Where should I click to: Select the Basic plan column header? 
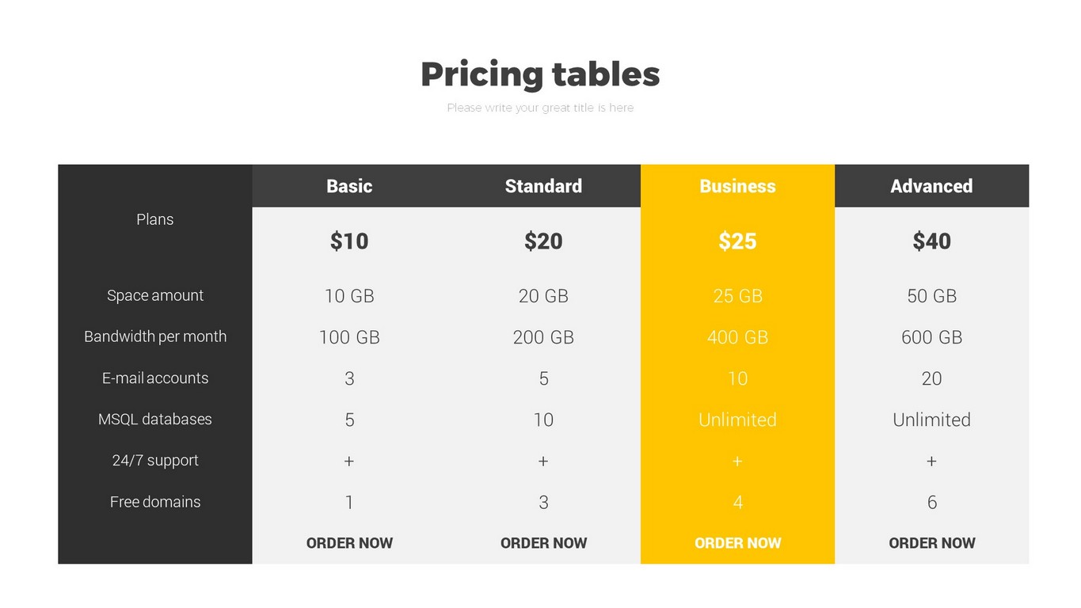coord(349,186)
